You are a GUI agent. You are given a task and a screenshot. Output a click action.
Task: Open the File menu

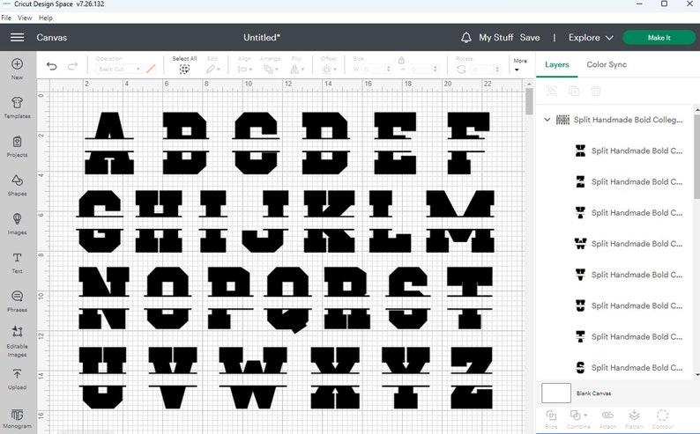6,18
